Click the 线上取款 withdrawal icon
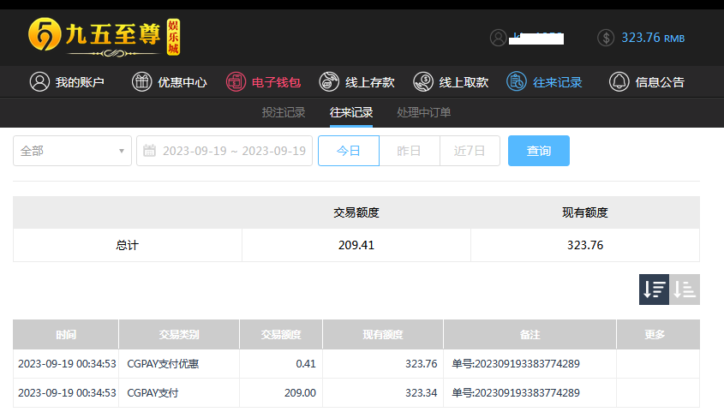This screenshot has width=724, height=412. point(423,82)
